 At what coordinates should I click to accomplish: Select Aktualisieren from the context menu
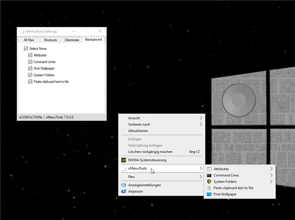(x=138, y=131)
